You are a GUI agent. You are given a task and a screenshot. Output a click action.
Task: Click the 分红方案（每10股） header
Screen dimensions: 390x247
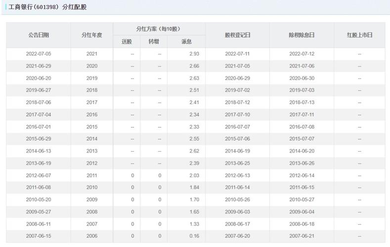click(x=159, y=29)
